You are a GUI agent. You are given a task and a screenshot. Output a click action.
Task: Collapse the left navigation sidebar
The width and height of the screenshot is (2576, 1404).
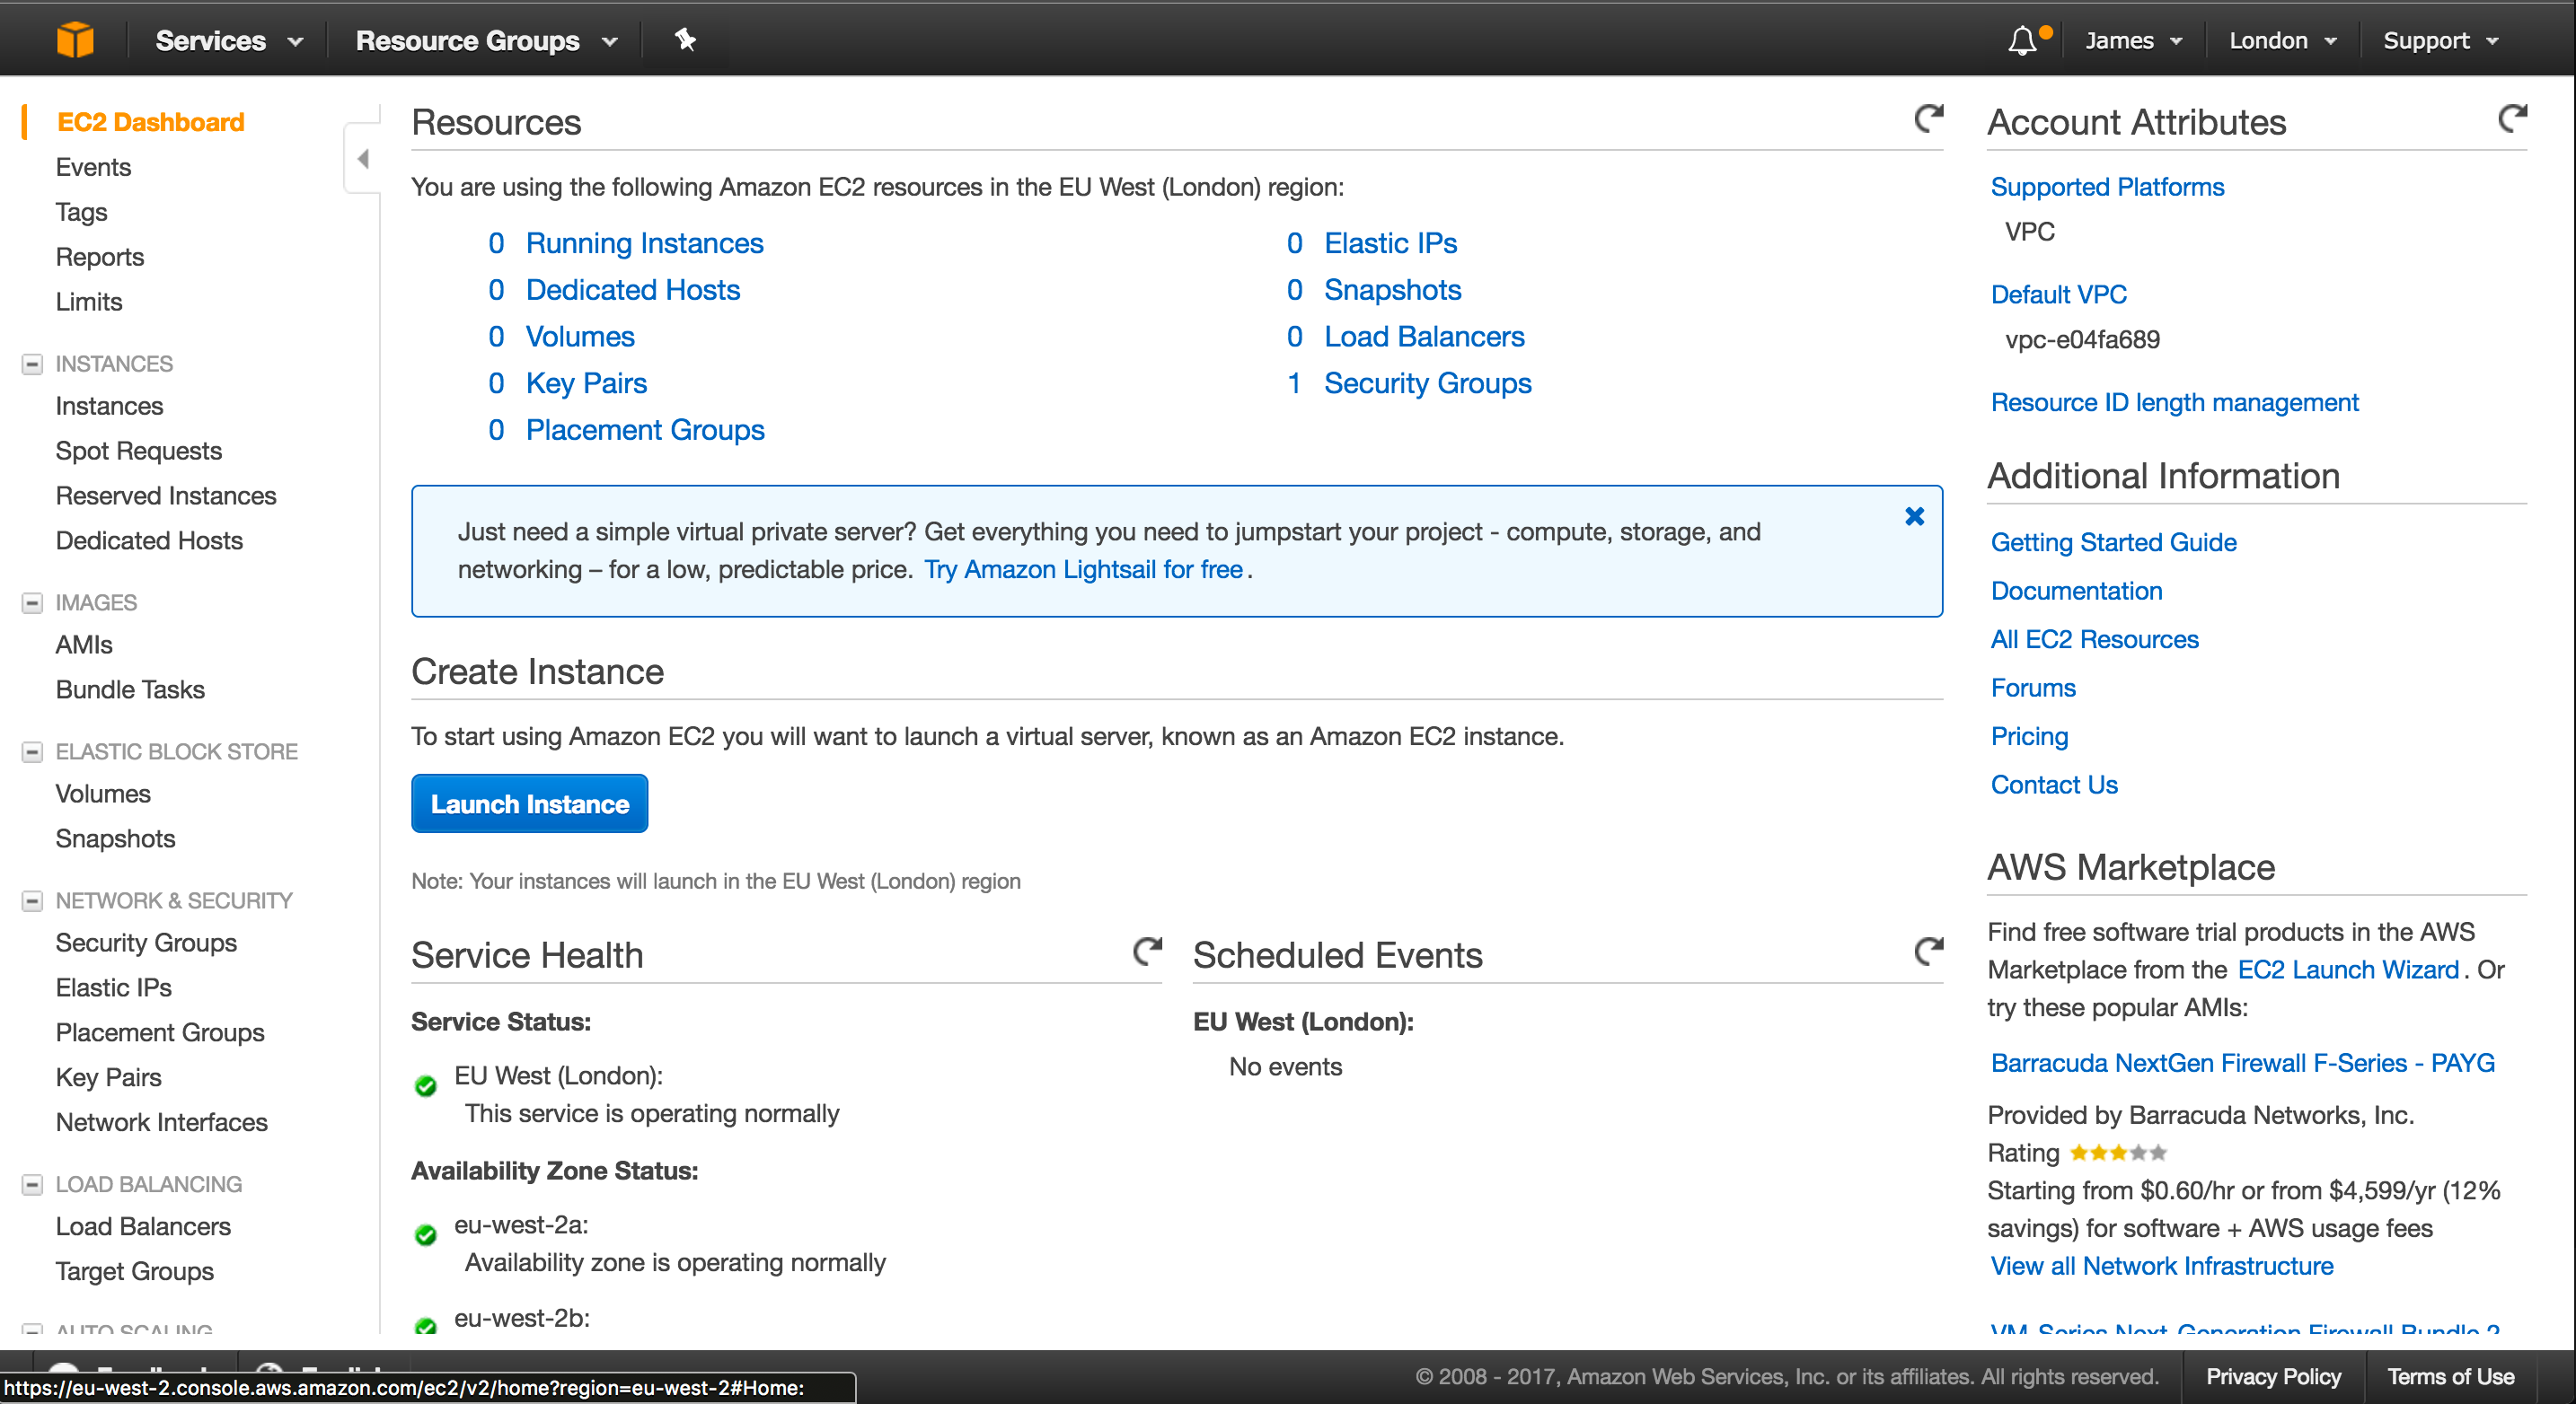[x=362, y=159]
